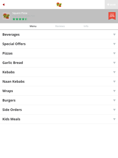Viewport: 118px width, 158px height.
Task: Open the basket showing £0.00
Action: click(x=111, y=5)
